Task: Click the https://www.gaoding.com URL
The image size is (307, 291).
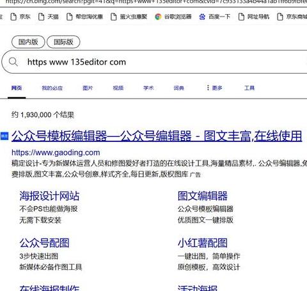Action: pyautogui.click(x=56, y=153)
